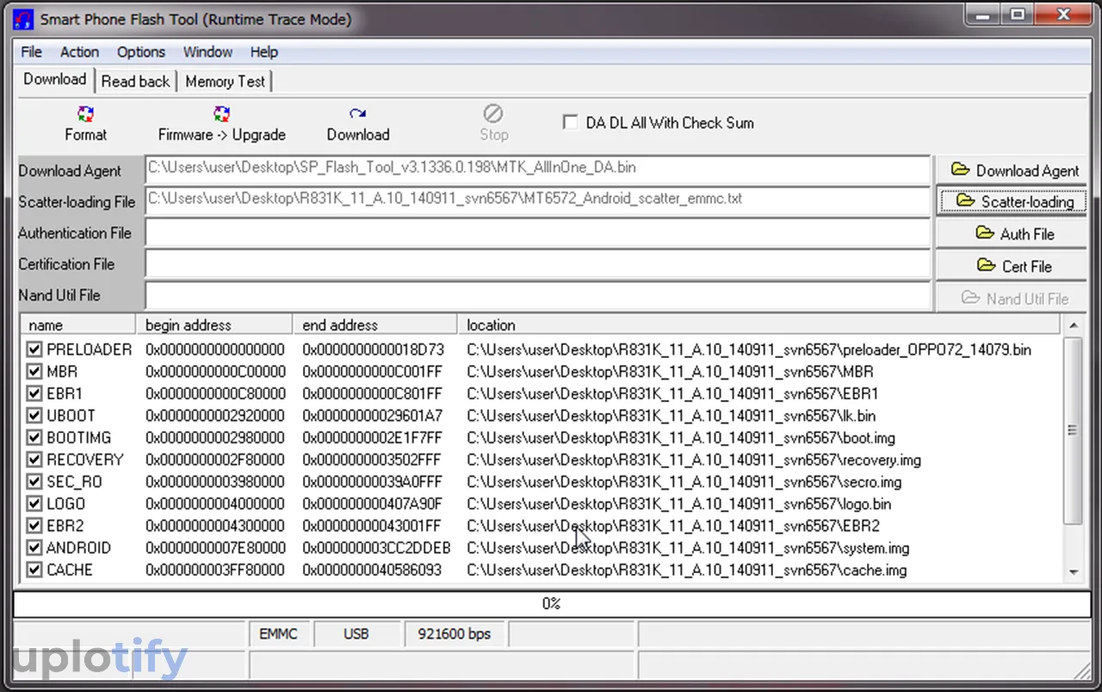
Task: Click end address 0x0000000000018D73
Action: [374, 349]
